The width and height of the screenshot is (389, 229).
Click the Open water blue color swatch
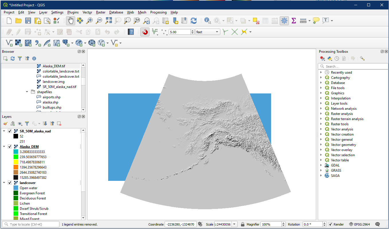(15, 188)
